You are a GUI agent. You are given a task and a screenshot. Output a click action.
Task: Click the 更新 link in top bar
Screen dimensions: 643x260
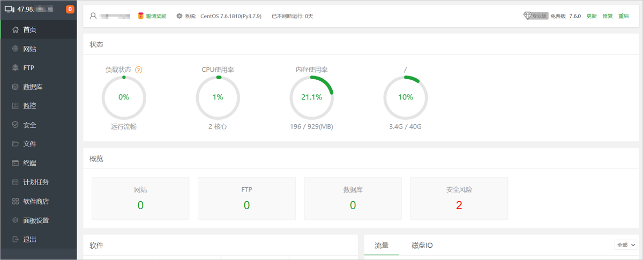(592, 16)
